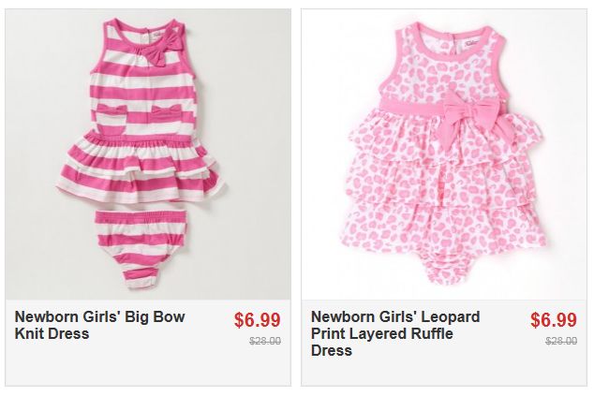
Task: Open the Leopard Print Layered Ruffle Dress image
Action: coord(444,154)
